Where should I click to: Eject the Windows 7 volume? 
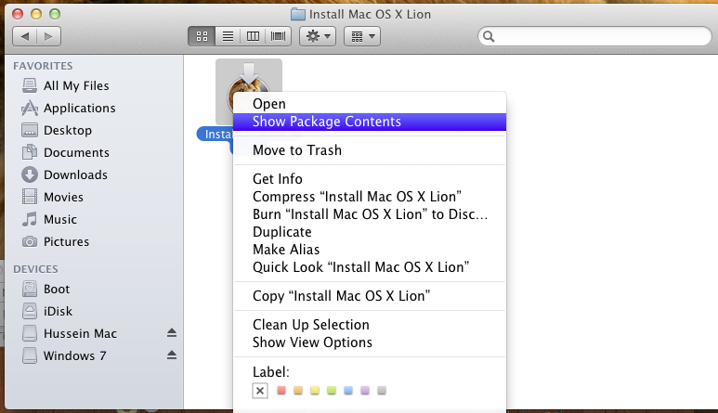click(x=172, y=355)
